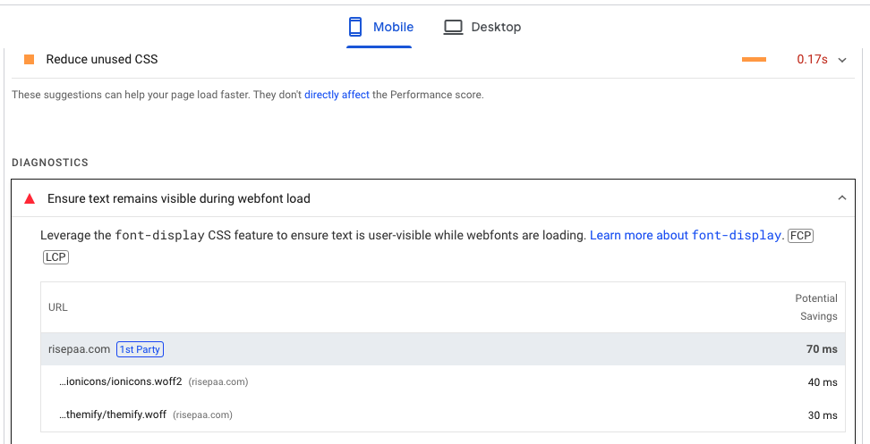
Task: Click the orange savings bar
Action: click(754, 60)
